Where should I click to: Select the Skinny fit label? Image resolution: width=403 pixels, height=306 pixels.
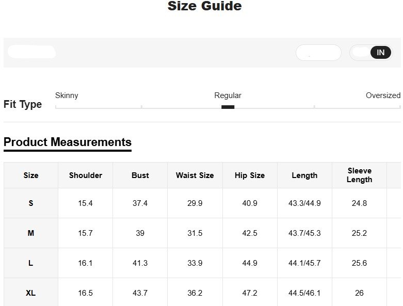click(67, 95)
